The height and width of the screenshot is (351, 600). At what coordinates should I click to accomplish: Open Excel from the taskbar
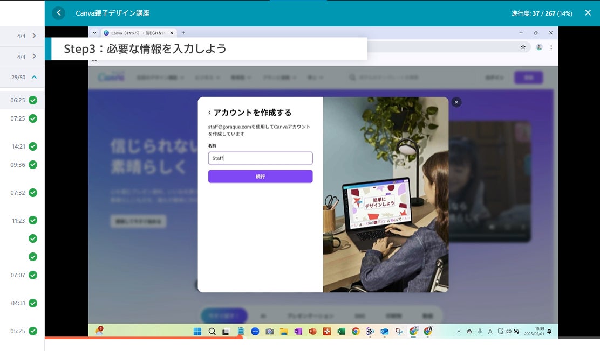[342, 332]
